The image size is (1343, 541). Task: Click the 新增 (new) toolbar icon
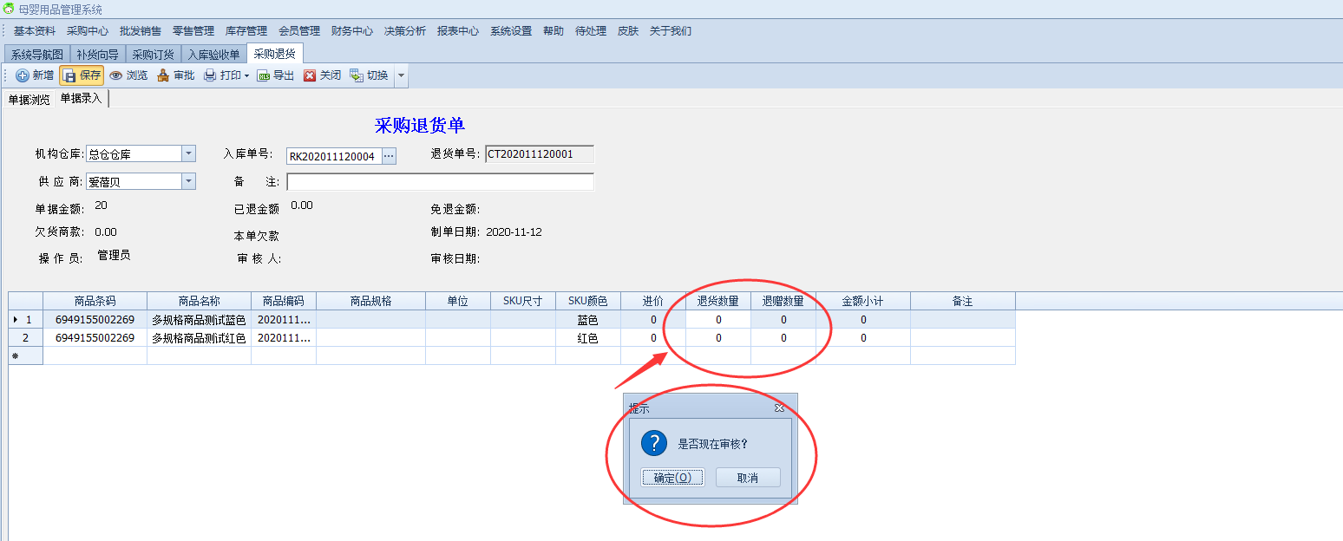pyautogui.click(x=23, y=75)
